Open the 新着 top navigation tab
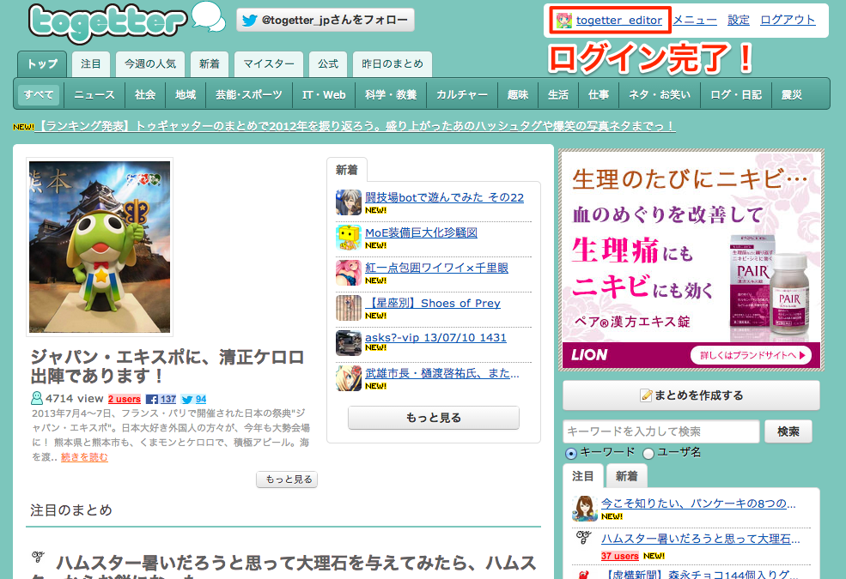The width and height of the screenshot is (846, 579). (210, 64)
